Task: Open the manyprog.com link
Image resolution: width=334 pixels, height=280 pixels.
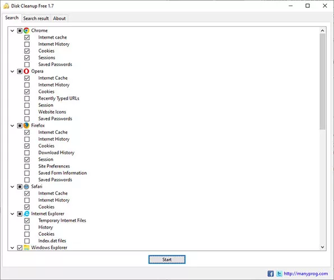Action: (305, 274)
